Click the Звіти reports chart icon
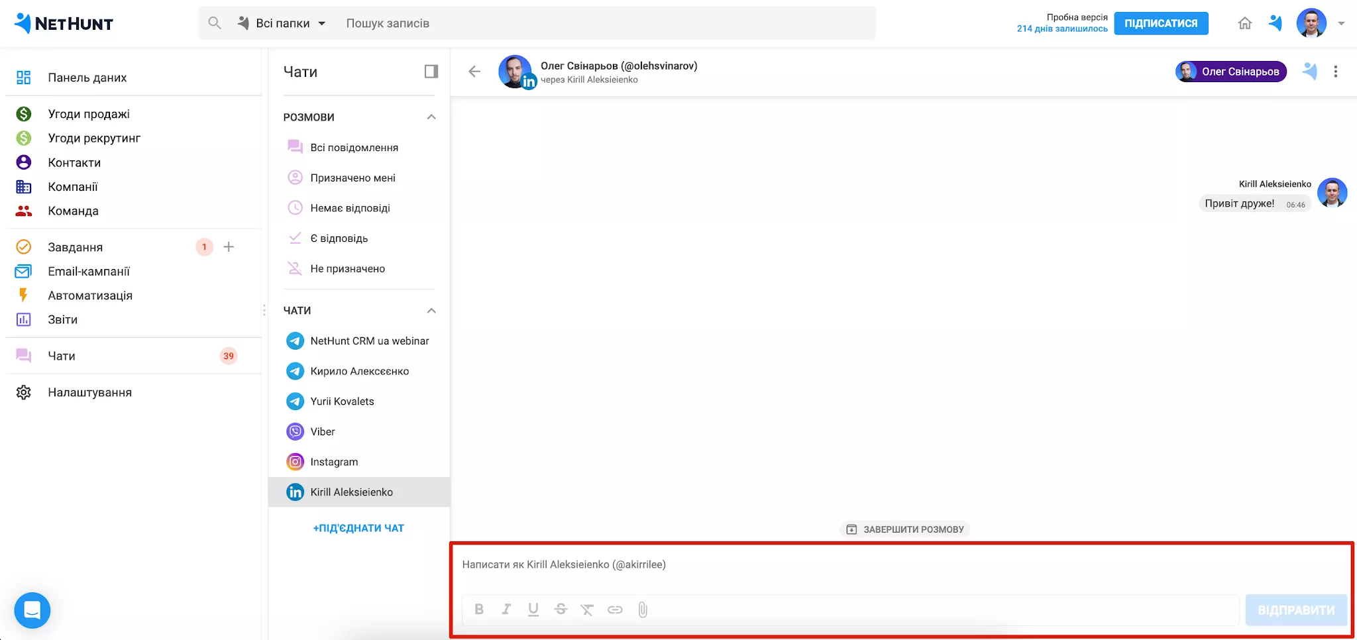The height and width of the screenshot is (640, 1357). coord(23,319)
